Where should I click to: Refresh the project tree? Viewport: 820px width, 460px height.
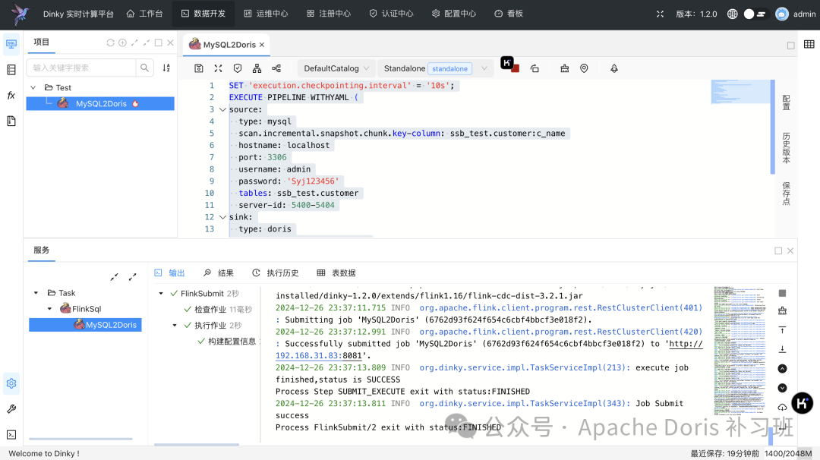tap(110, 43)
